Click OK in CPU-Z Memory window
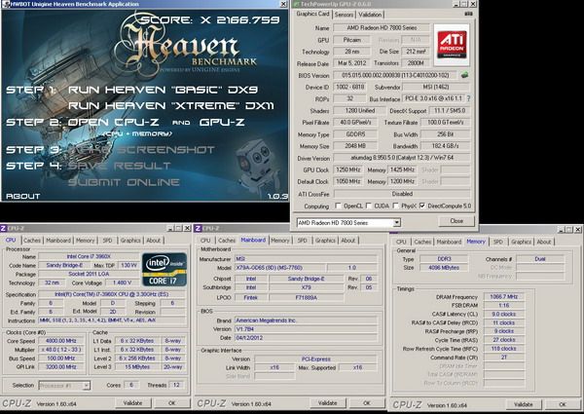The width and height of the screenshot is (584, 414). [563, 404]
